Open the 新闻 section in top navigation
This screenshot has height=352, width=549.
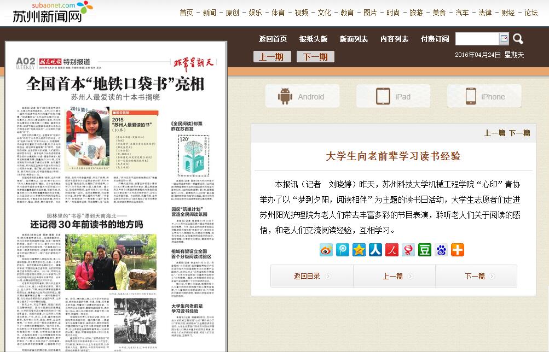tap(209, 13)
